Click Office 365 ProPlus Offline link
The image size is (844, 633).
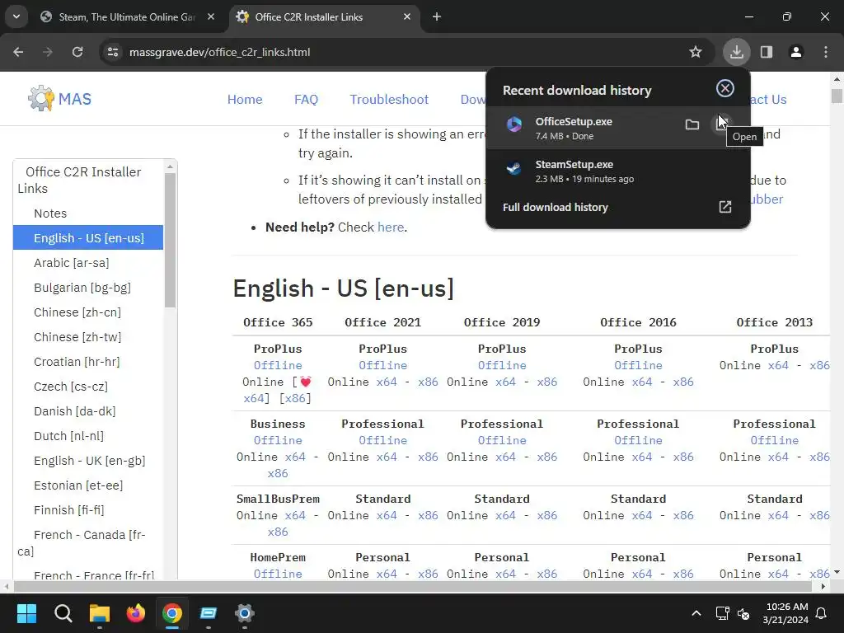[278, 365]
